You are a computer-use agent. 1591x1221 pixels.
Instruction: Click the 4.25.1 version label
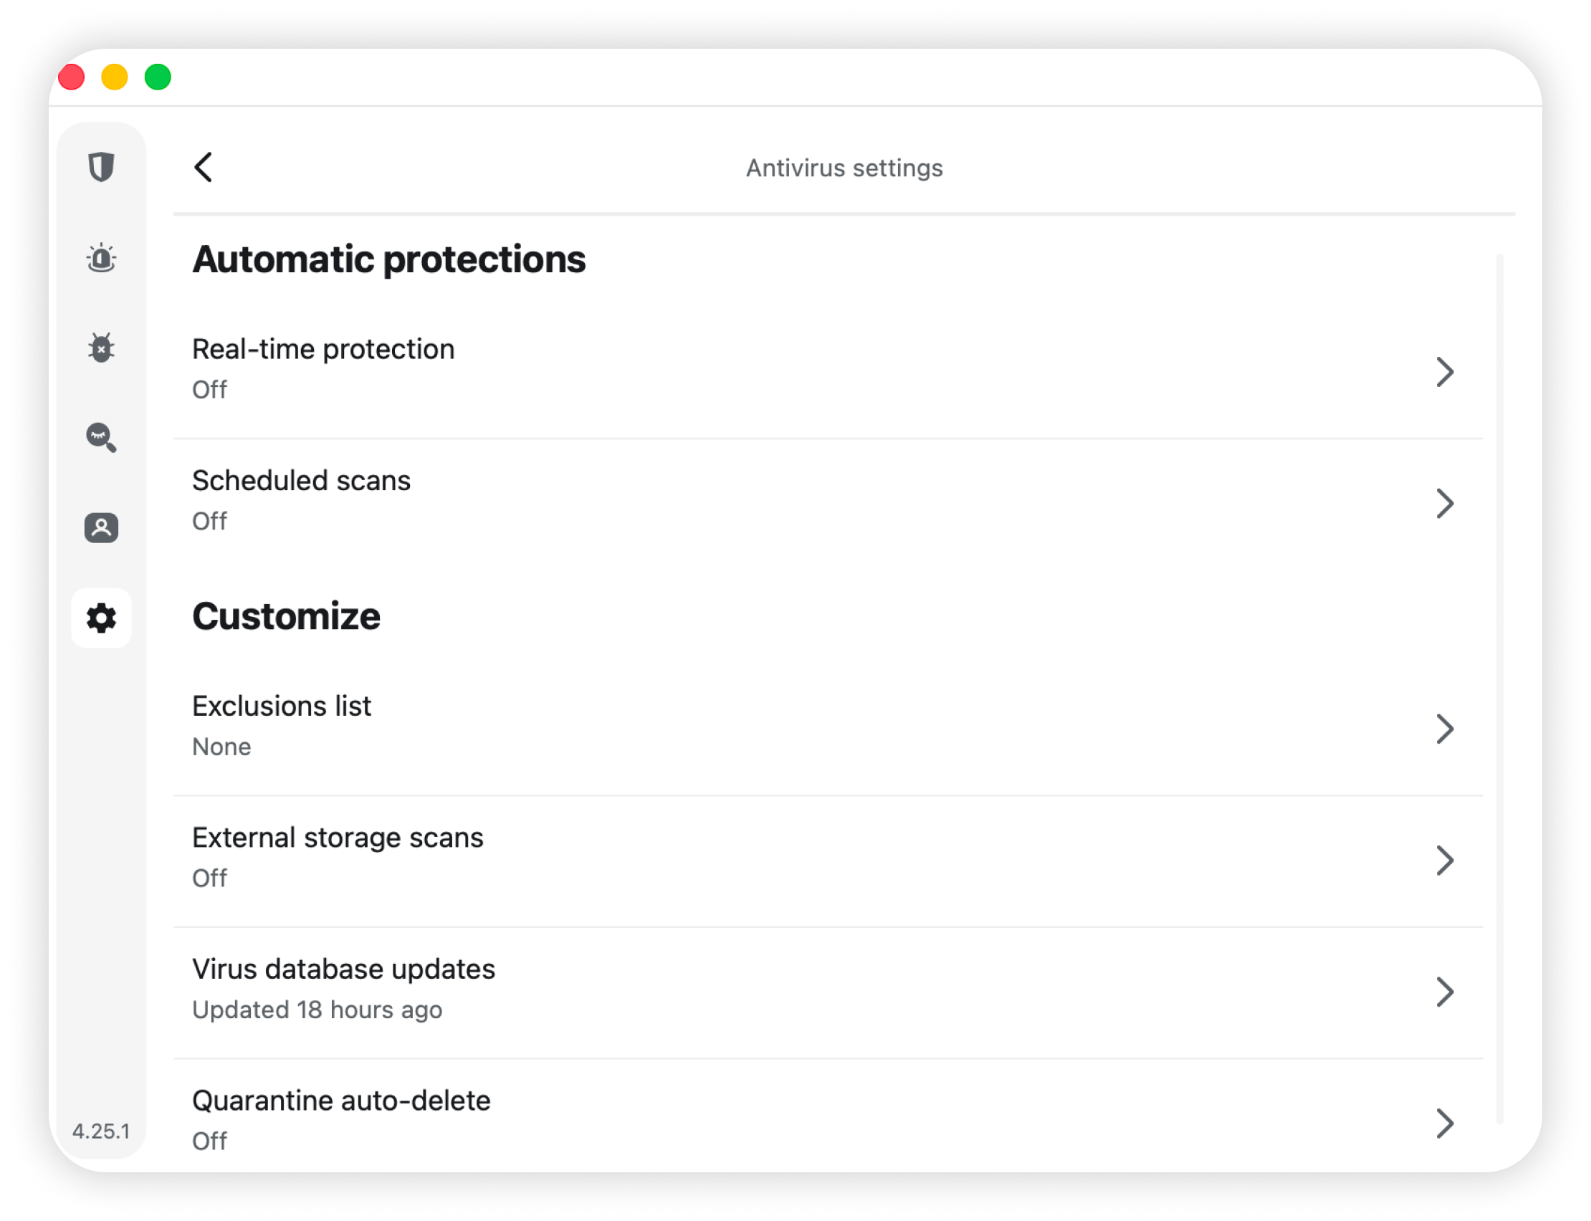click(101, 1131)
